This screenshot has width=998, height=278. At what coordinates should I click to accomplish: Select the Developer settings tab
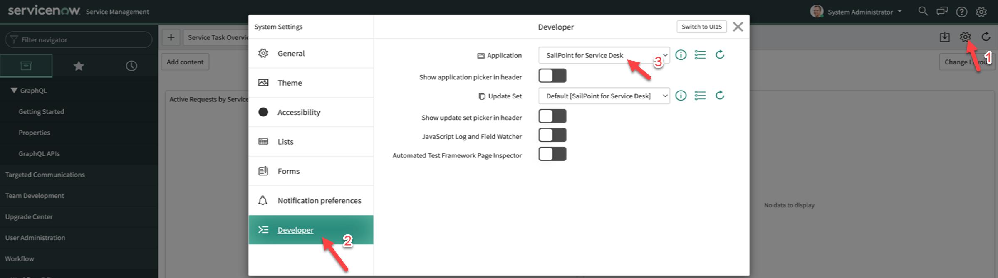(311, 230)
